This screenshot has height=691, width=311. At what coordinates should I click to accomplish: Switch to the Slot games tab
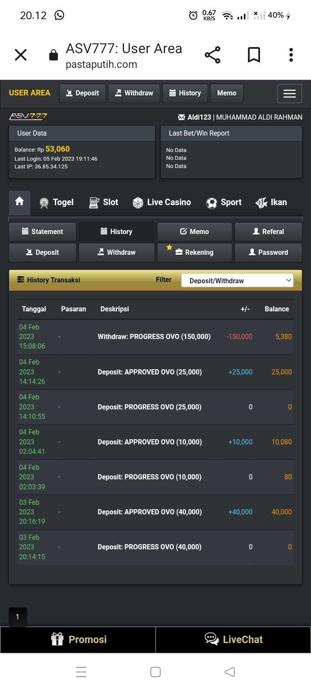pos(104,202)
